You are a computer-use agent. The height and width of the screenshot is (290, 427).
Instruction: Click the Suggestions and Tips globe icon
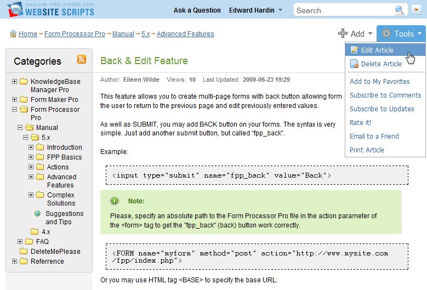38,213
